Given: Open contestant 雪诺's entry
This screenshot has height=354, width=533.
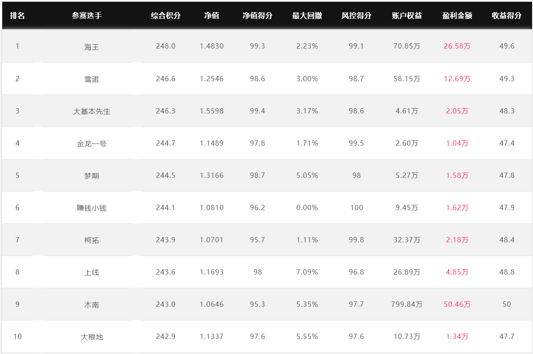Looking at the screenshot, I should [92, 79].
